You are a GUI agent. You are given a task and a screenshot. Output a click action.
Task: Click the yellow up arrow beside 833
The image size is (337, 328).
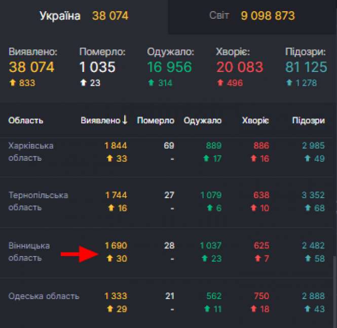tap(13, 83)
